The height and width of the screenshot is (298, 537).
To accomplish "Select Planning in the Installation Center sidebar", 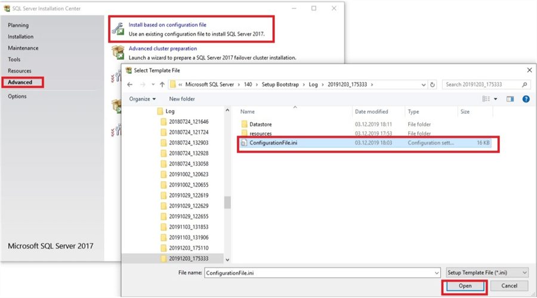I will tap(18, 25).
